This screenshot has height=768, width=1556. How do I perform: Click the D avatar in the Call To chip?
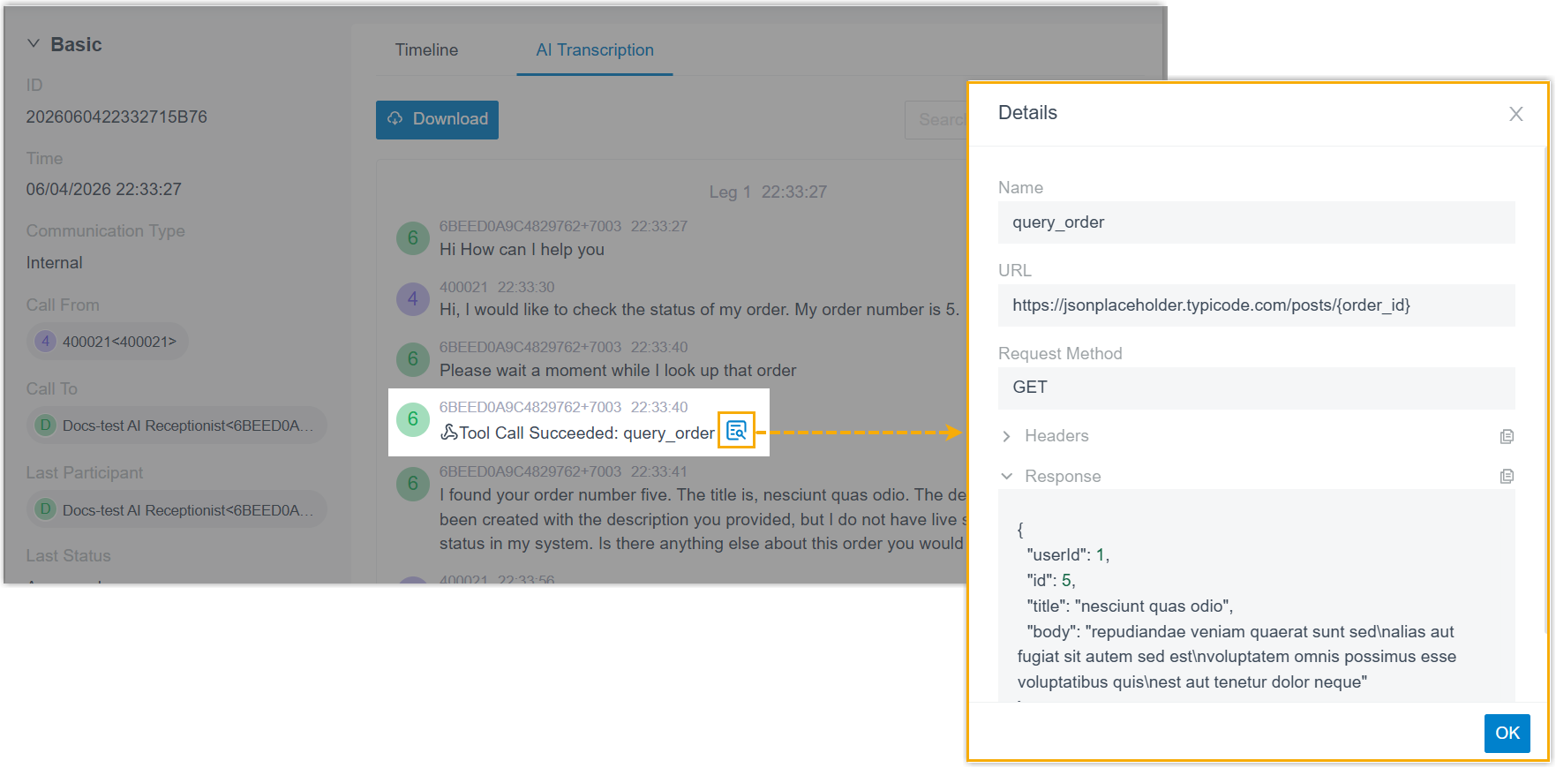[45, 425]
